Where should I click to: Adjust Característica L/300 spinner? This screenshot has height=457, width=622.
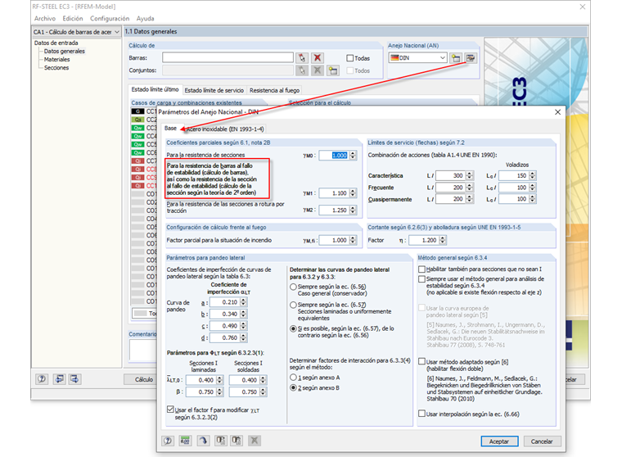click(470, 175)
